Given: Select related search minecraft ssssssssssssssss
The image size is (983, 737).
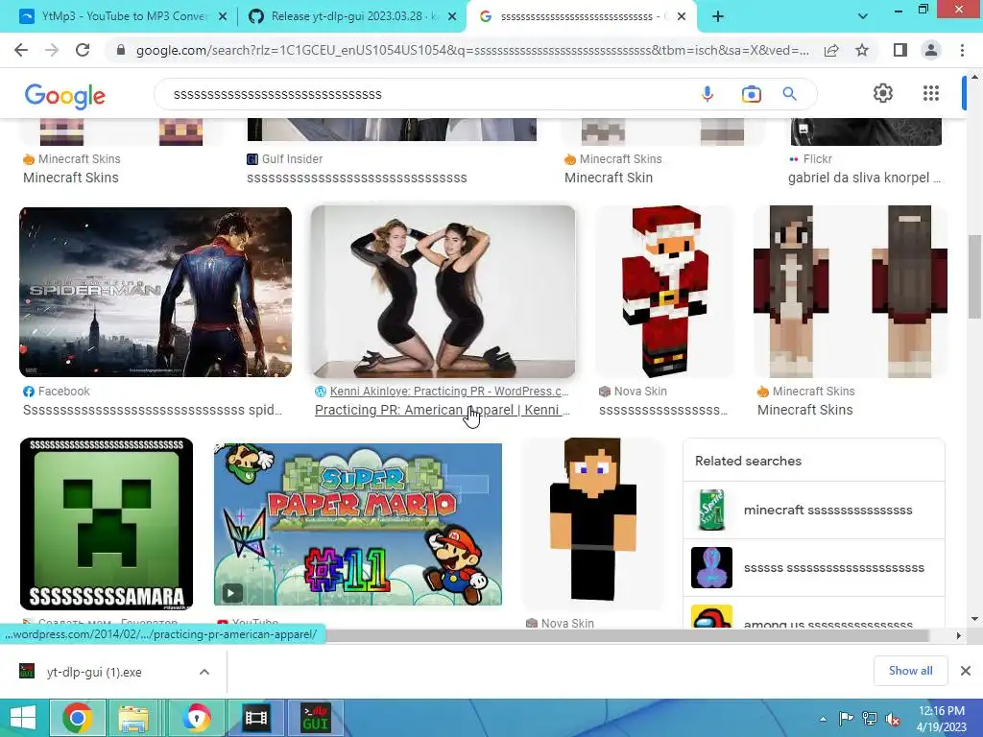Looking at the screenshot, I should point(814,511).
